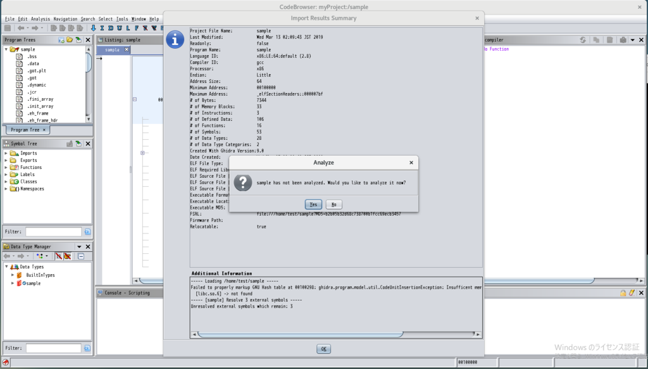This screenshot has height=369, width=648.
Task: Click the blue down-arrow navigation direction icon
Action: click(94, 28)
